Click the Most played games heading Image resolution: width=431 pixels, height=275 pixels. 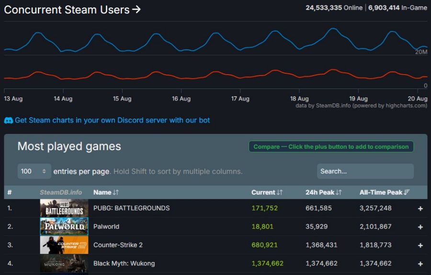[x=69, y=146]
